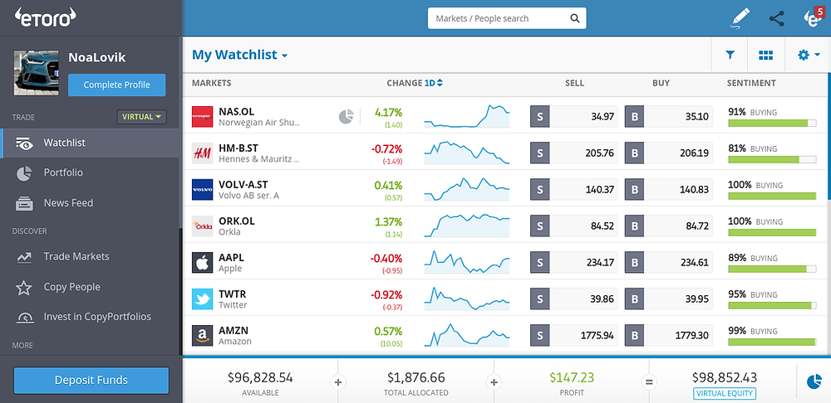
Task: Buy AMZN at 1779.30
Action: [669, 335]
